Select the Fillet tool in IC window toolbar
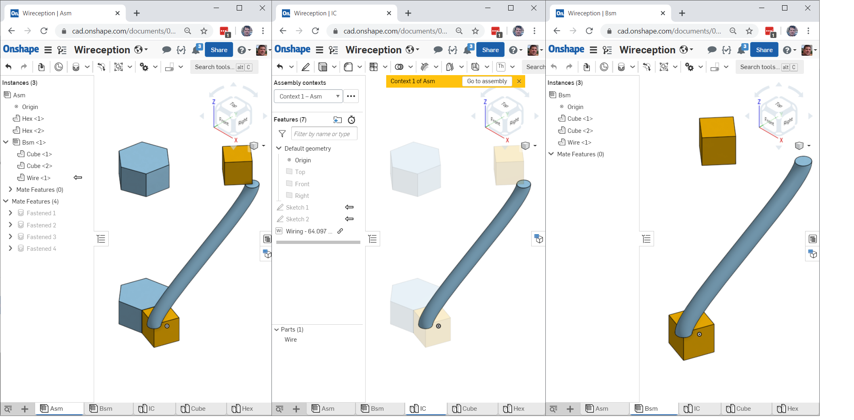 click(348, 67)
